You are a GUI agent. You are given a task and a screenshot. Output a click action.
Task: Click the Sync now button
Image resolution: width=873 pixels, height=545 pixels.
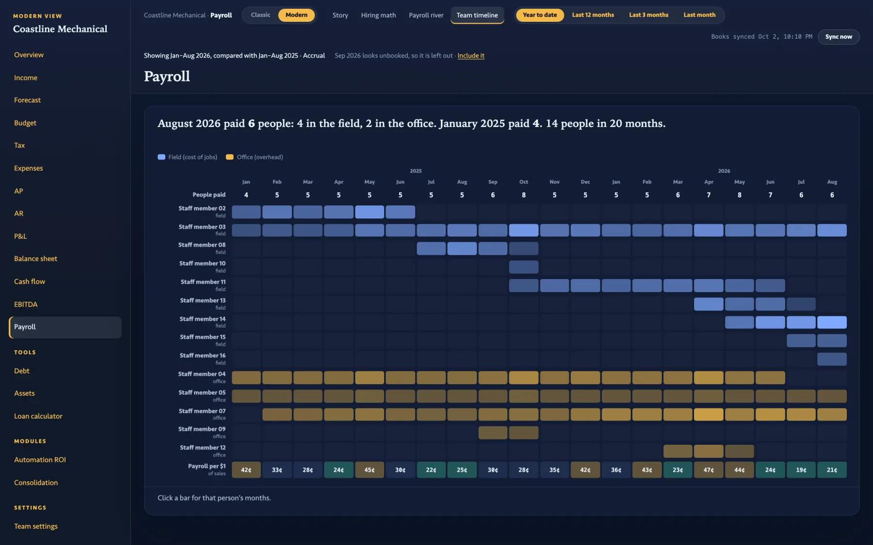(x=839, y=37)
